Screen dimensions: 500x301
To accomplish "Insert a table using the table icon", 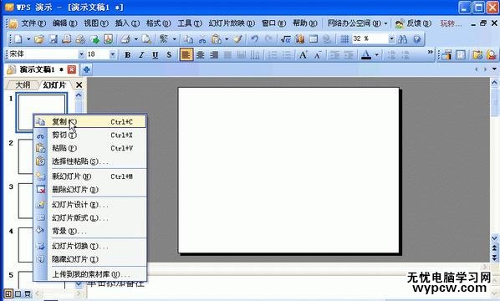I will click(x=314, y=39).
